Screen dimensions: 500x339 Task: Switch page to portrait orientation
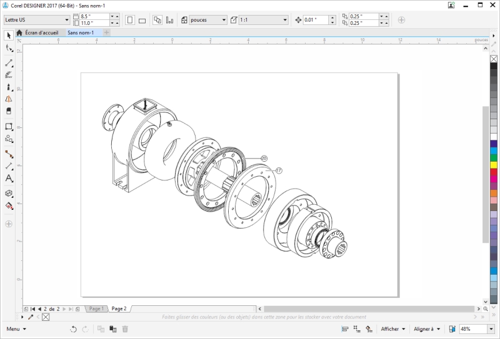(130, 20)
